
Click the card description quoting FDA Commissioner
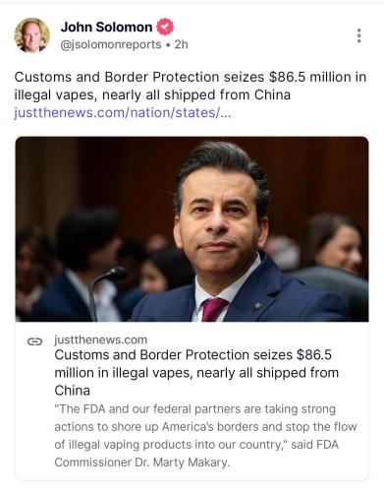(205, 436)
